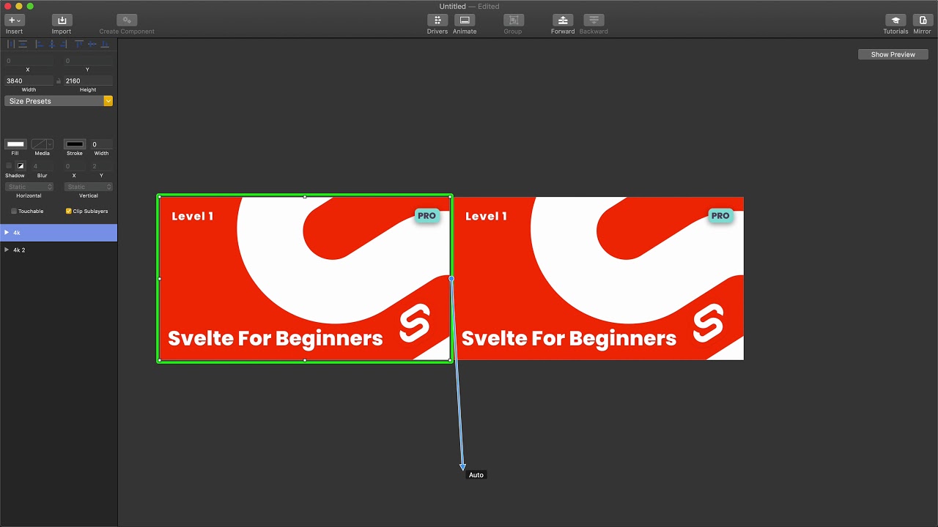Open the Drivers panel

(437, 20)
